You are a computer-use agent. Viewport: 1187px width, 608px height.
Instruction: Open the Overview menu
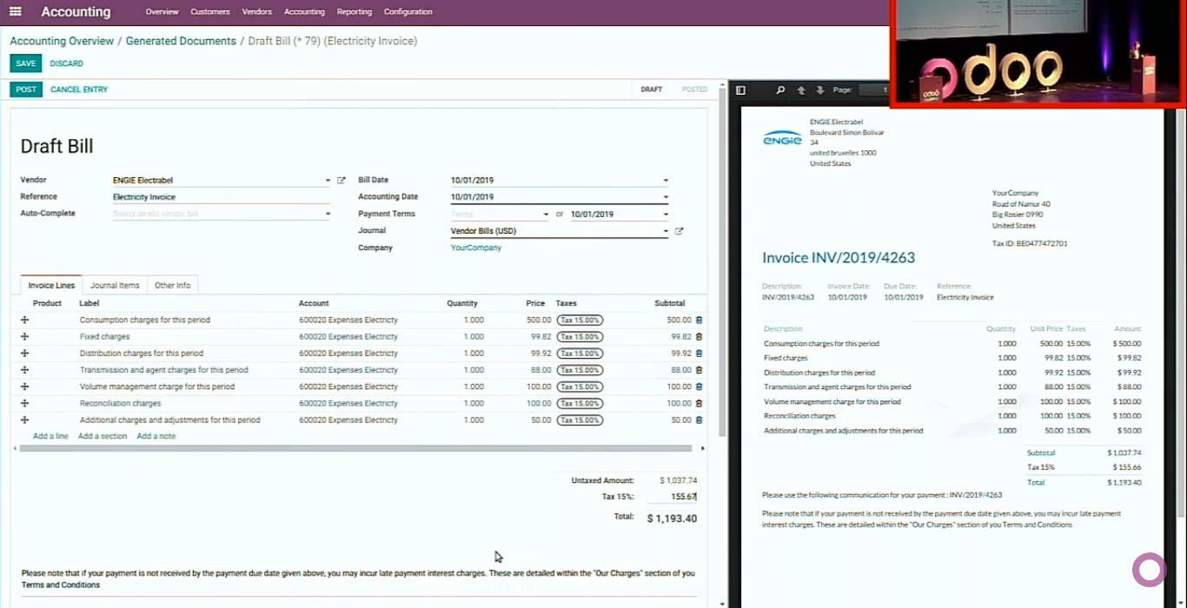pos(162,12)
